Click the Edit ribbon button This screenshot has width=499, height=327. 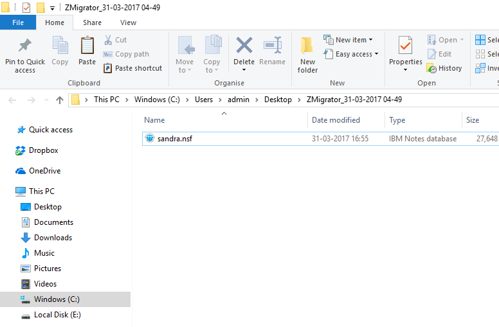(439, 54)
